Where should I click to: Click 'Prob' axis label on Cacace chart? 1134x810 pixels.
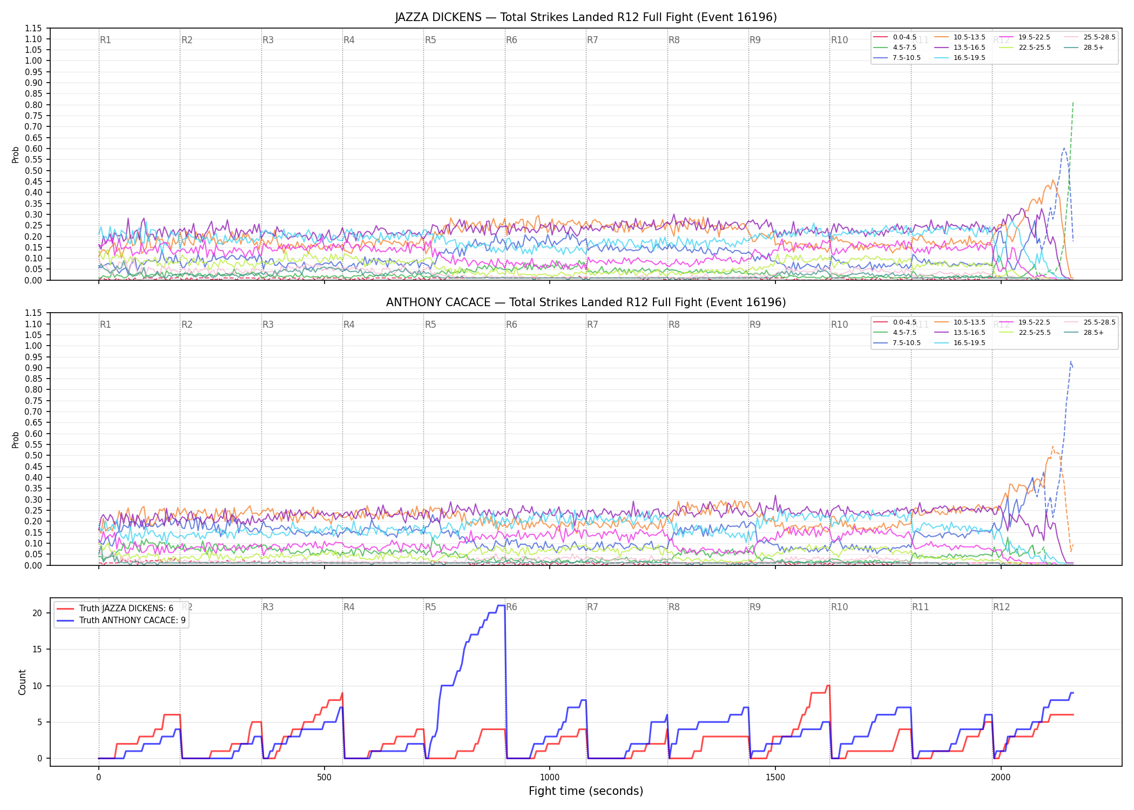[16, 440]
